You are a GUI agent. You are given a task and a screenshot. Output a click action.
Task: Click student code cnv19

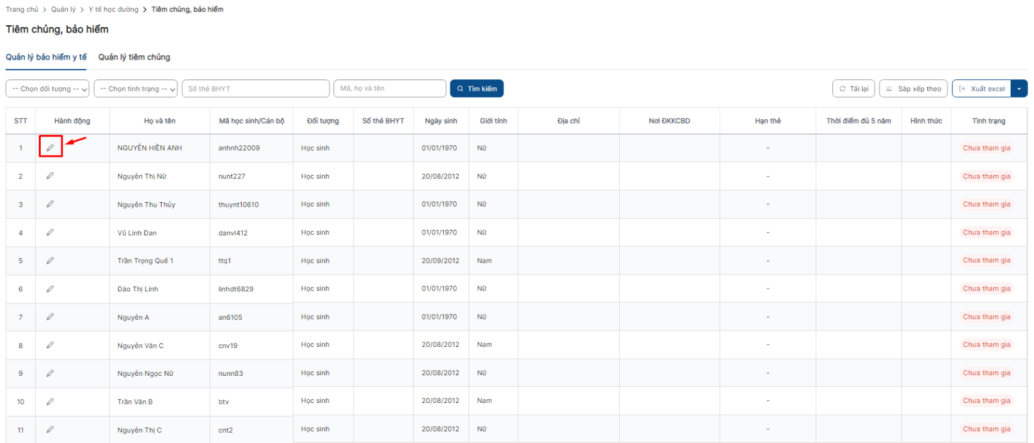click(227, 346)
